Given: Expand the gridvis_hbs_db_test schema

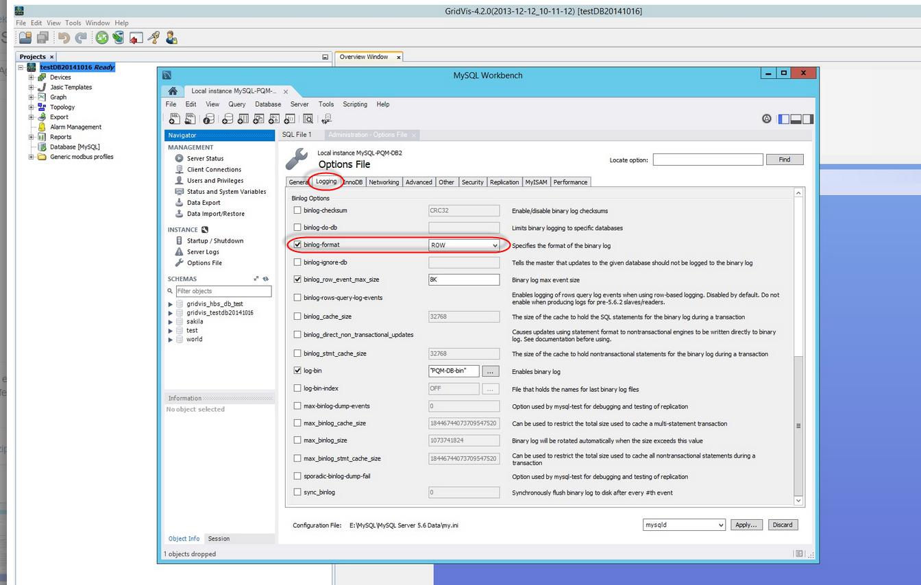Looking at the screenshot, I should 171,303.
